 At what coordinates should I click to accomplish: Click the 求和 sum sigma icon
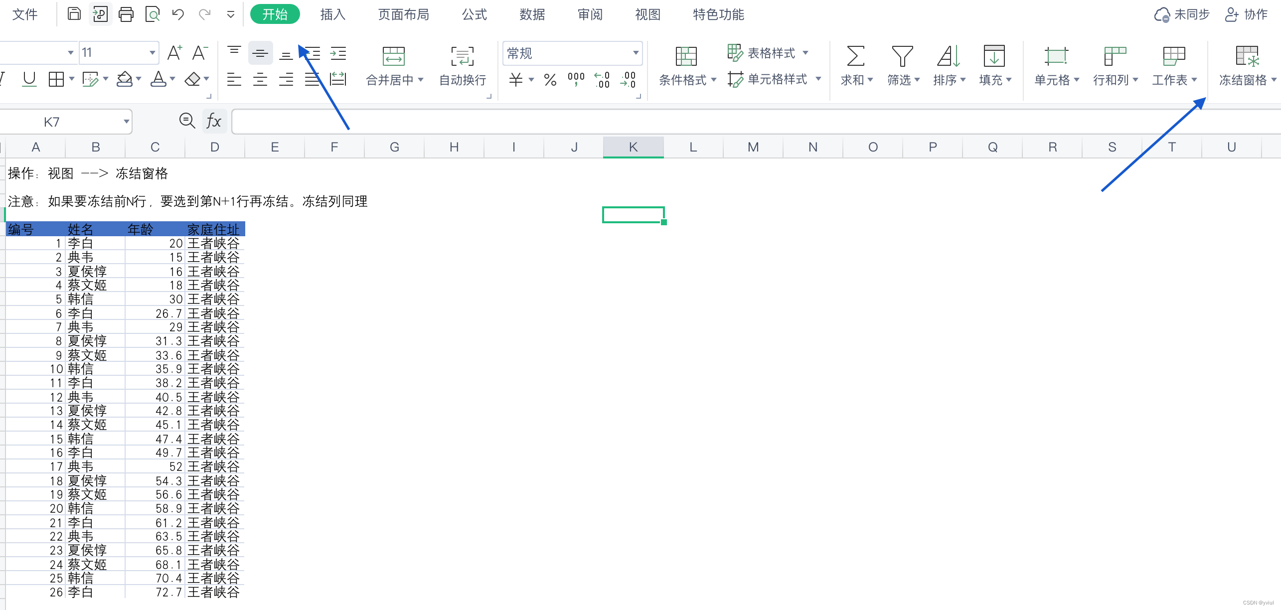click(855, 56)
